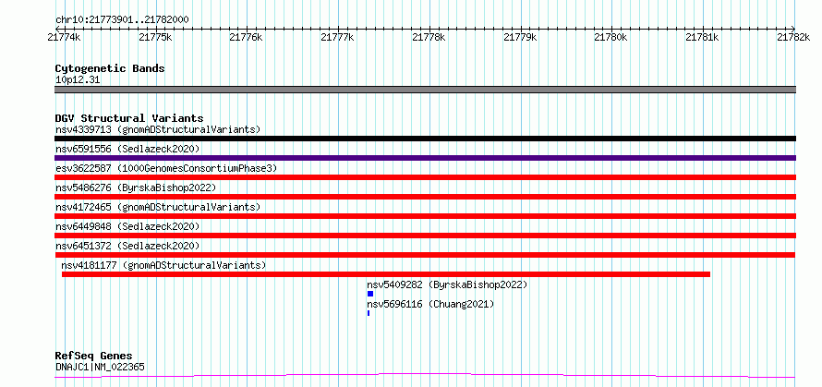Image resolution: width=822 pixels, height=387 pixels.
Task: Open the nsv4339713 (gnomADStructuralVariants) label
Action: [158, 129]
